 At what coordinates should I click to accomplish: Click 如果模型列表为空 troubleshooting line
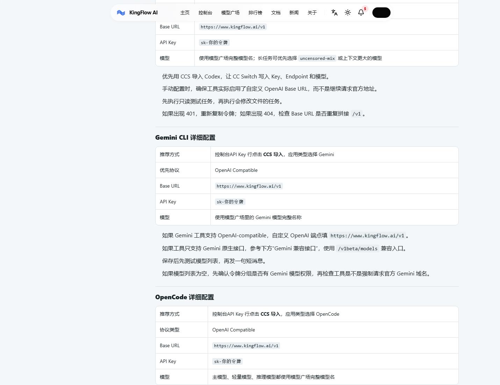click(297, 274)
